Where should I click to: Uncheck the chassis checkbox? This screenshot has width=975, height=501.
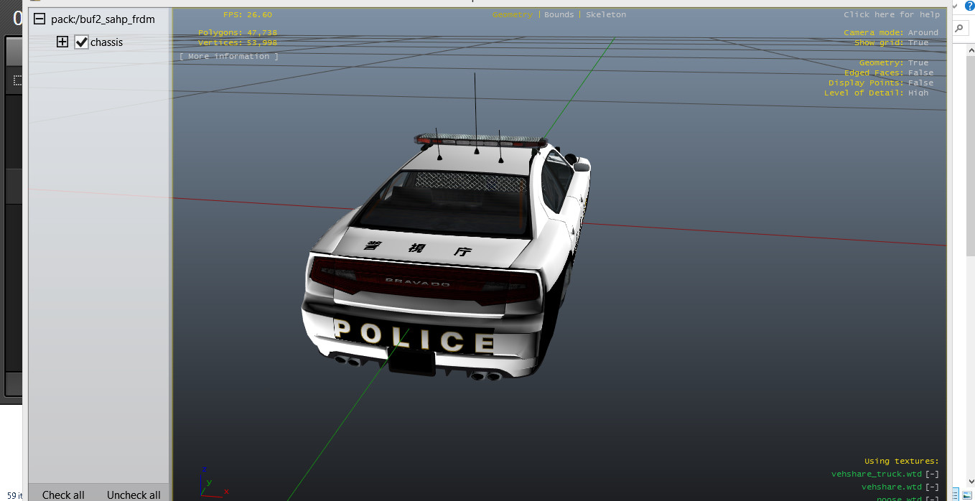click(x=81, y=42)
